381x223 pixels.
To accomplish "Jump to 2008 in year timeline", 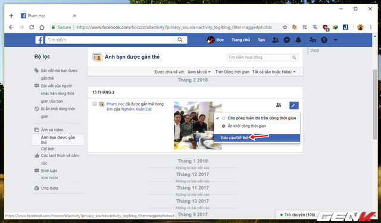I will 315,51.
